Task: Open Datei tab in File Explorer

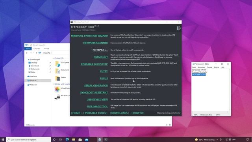Action: point(28,49)
